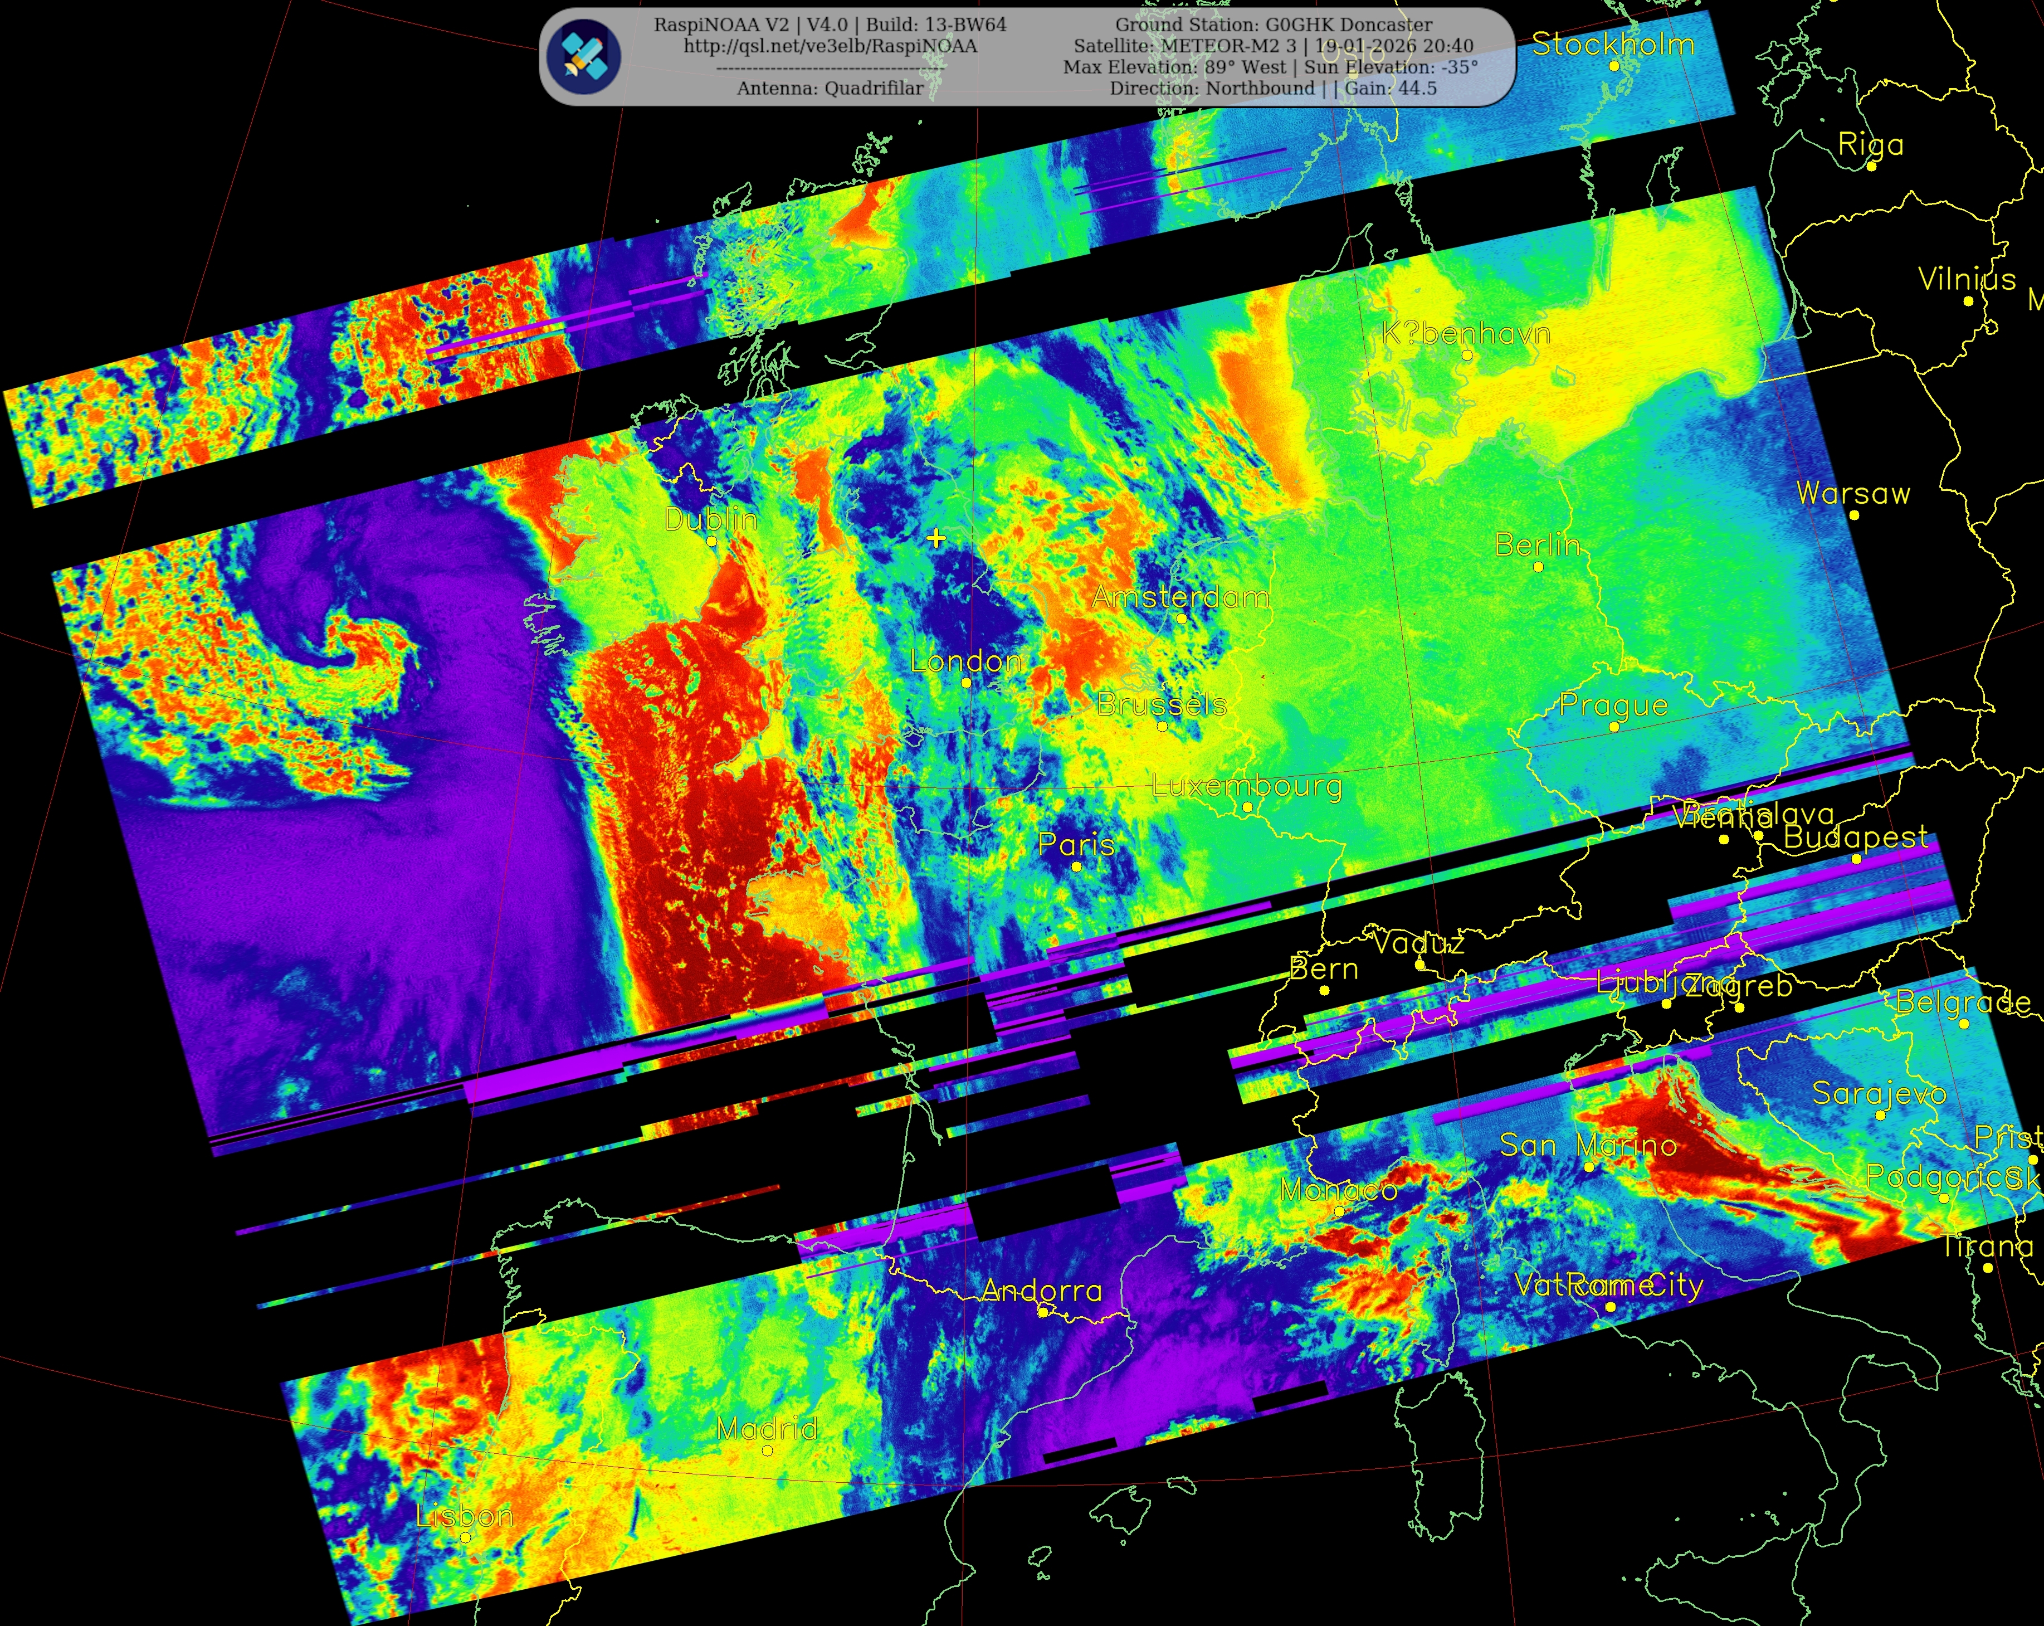Click the yellow crosshair ground station marker

click(936, 538)
